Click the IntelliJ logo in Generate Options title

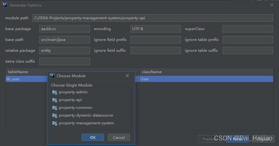tap(5, 5)
